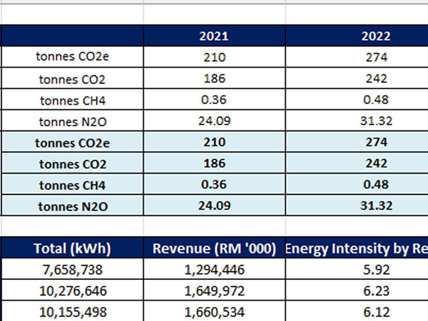
Task: Select the 5.92 energy intensity cell
Action: point(357,269)
